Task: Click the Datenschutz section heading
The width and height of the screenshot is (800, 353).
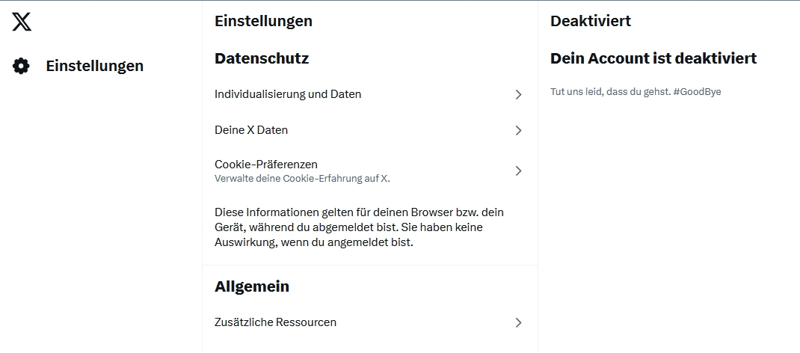Action: [x=262, y=58]
